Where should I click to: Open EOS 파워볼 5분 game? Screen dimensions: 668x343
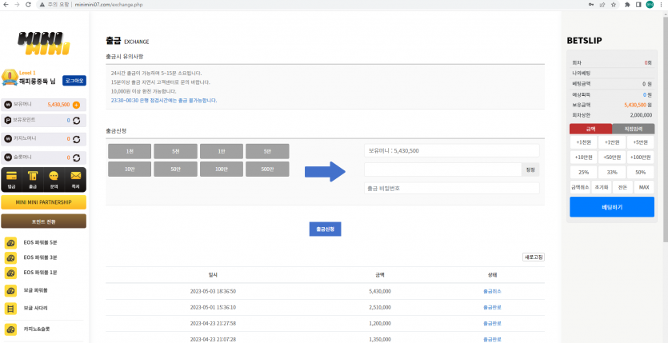[x=40, y=242]
